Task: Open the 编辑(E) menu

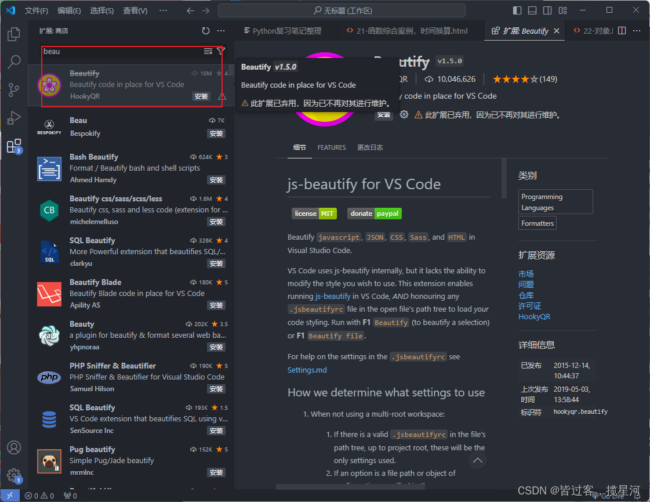Action: click(69, 10)
